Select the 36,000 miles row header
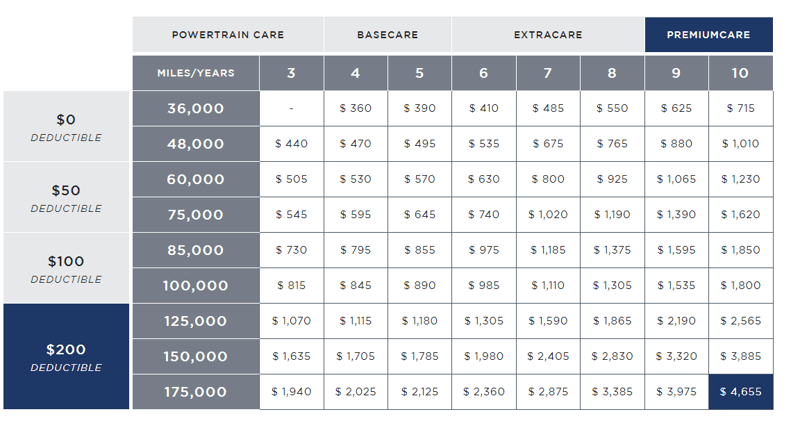This screenshot has width=791, height=437. tap(195, 108)
